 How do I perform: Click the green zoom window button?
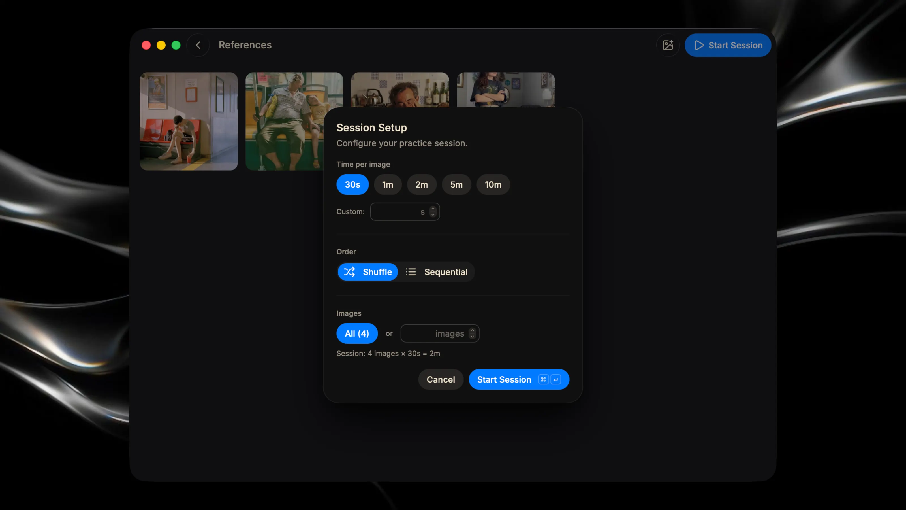pyautogui.click(x=176, y=45)
